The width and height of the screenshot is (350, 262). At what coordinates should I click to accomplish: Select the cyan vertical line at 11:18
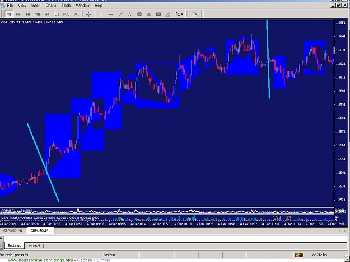268,59
